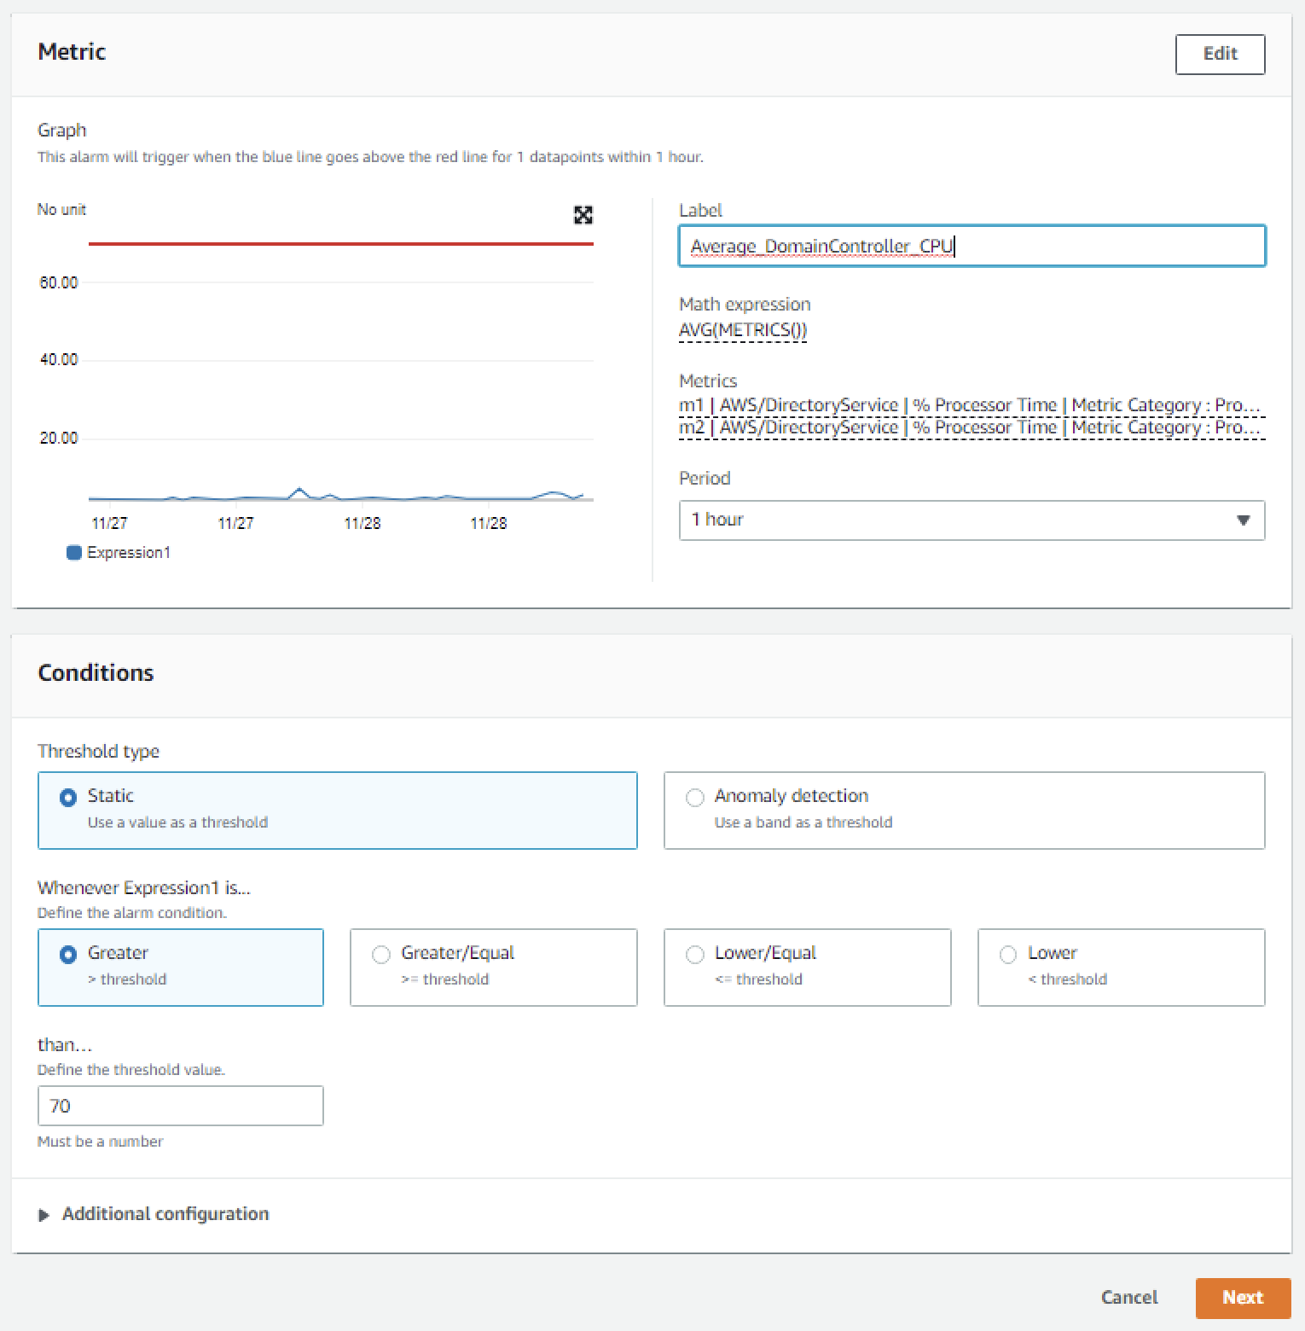Viewport: 1305px width, 1331px height.
Task: Expand the graph to full screen view
Action: click(583, 216)
